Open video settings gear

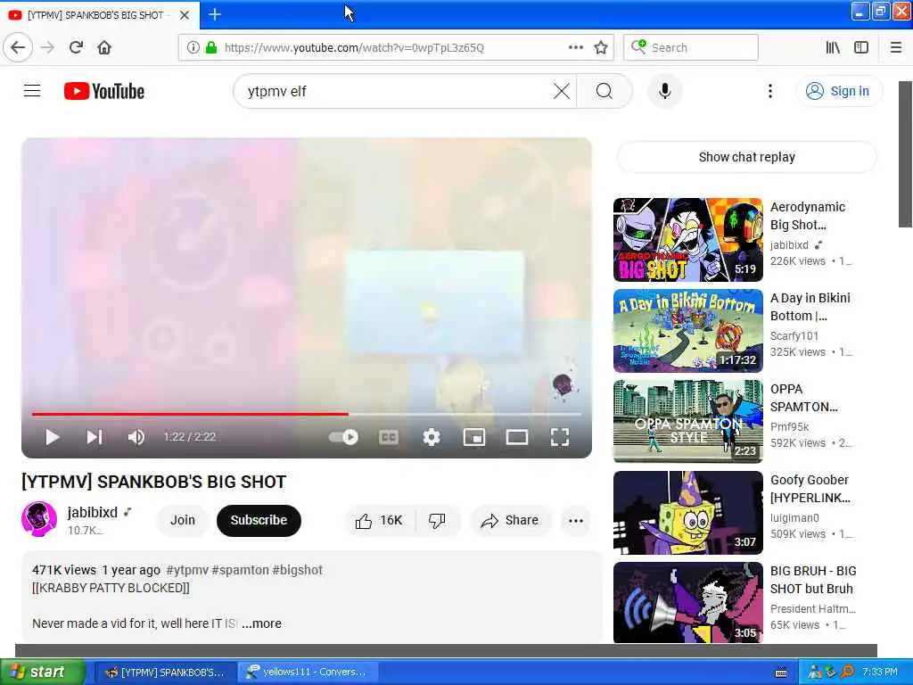pos(431,437)
